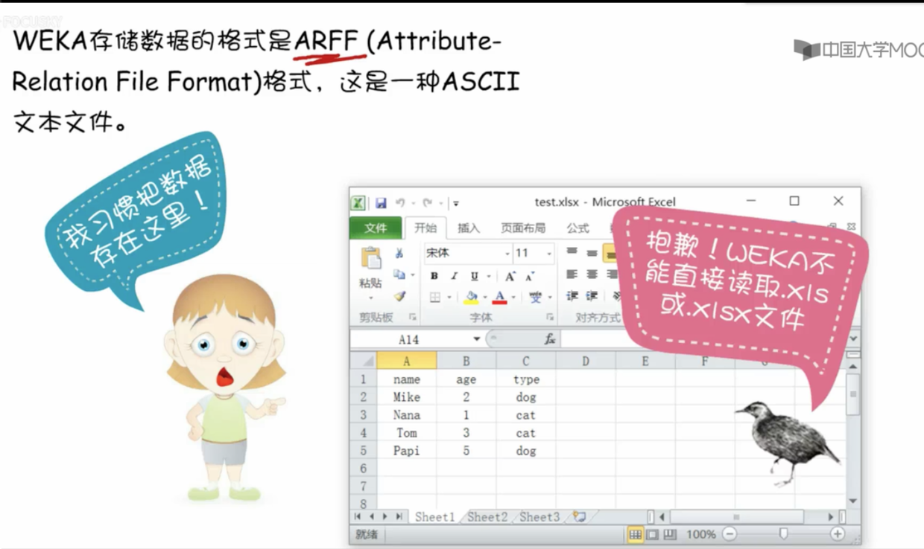
Task: Click the zoom in plus button
Action: click(838, 534)
